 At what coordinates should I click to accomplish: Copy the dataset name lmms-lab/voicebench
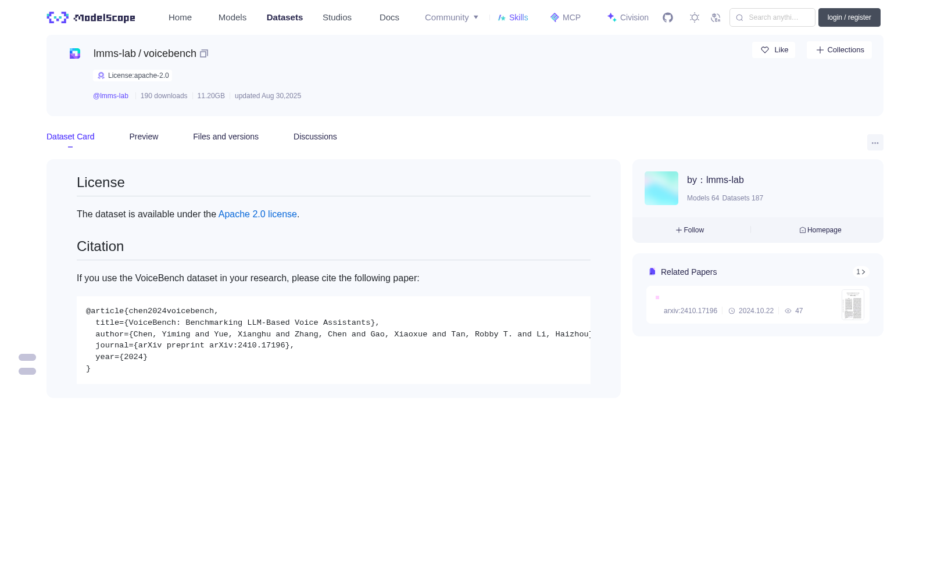pos(204,53)
